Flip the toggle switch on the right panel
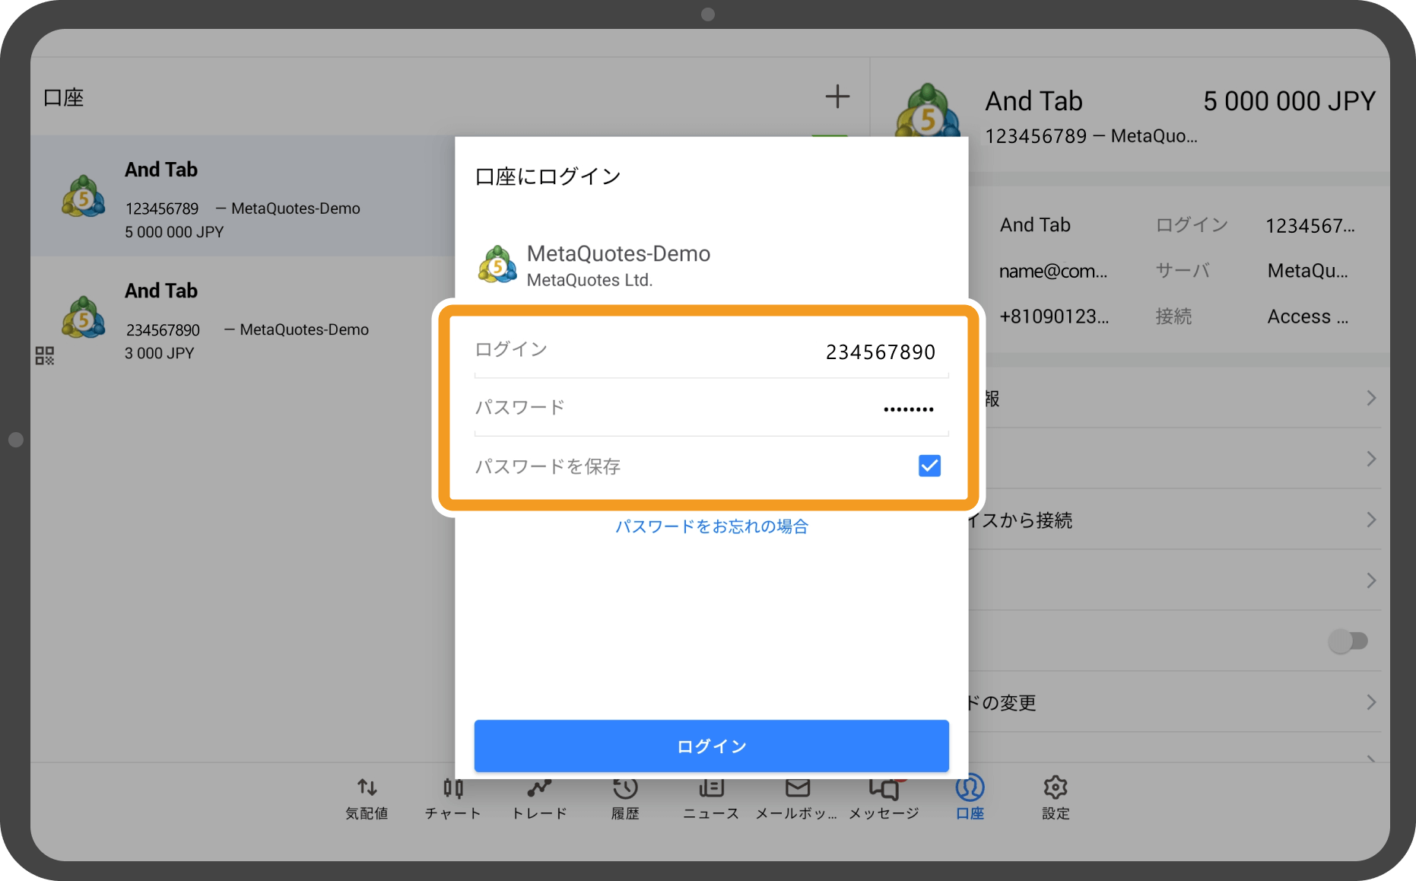 point(1348,641)
